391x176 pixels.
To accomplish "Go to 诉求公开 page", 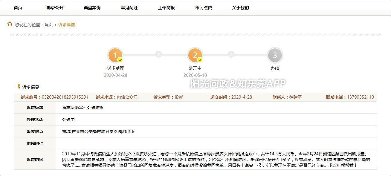I will point(55,8).
